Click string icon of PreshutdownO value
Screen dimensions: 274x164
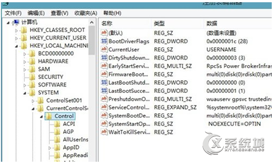pyautogui.click(x=104, y=99)
